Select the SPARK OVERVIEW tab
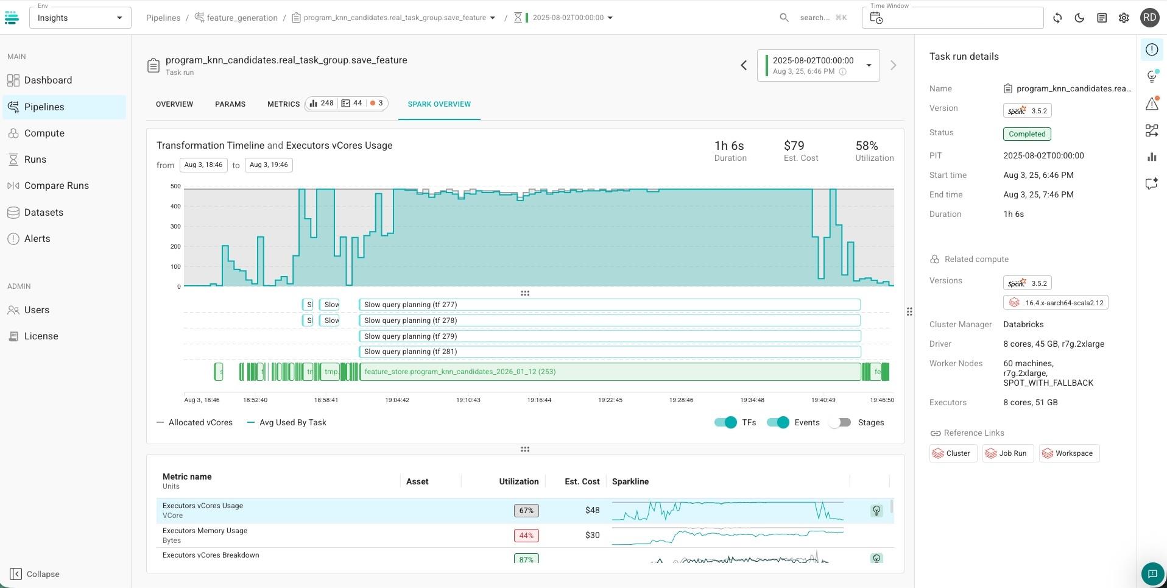 439,104
